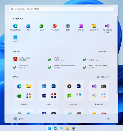Launch After Effects from 創造性 category

click(x=44, y=96)
